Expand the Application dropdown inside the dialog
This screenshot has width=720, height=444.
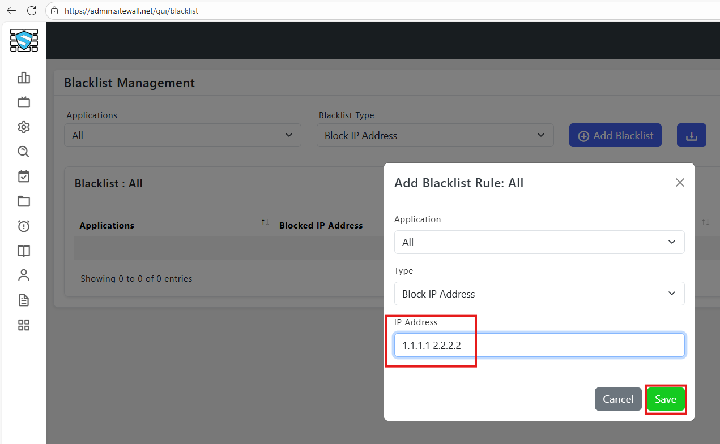539,242
